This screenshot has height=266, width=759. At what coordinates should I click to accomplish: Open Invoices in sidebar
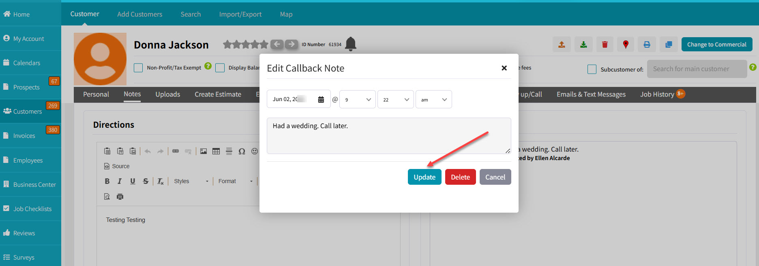[x=24, y=136]
